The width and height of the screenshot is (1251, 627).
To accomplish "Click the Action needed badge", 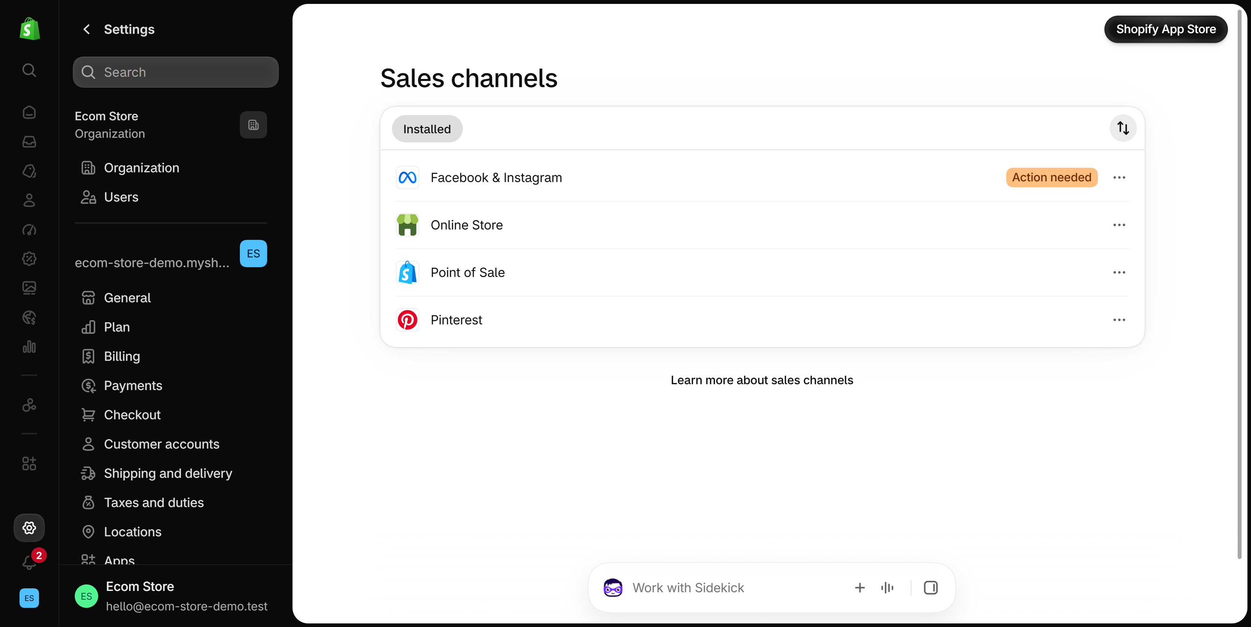I will [1051, 178].
